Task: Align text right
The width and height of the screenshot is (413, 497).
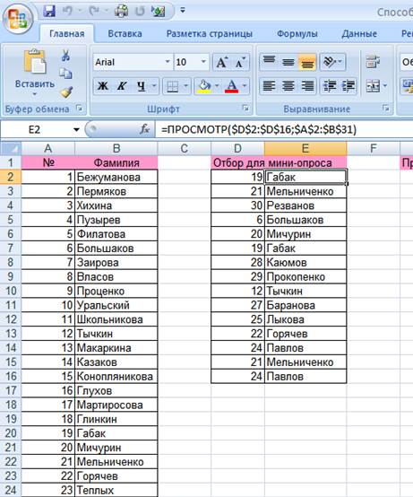Action: [307, 86]
